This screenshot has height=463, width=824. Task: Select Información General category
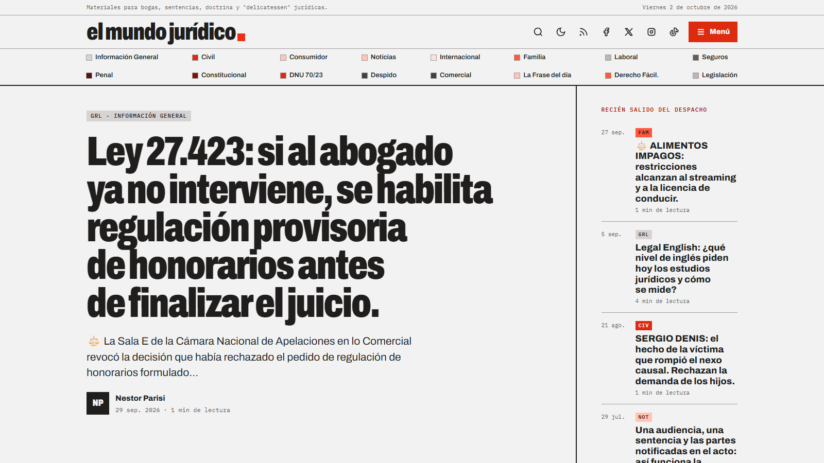click(x=122, y=57)
